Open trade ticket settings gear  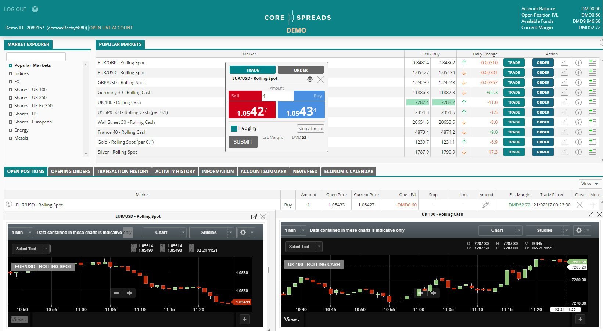click(310, 79)
